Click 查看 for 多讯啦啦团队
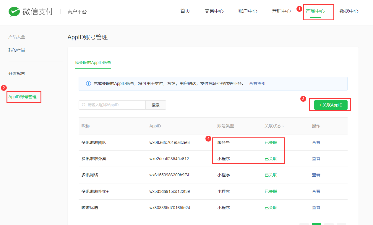The image size is (373, 225). coord(316,142)
